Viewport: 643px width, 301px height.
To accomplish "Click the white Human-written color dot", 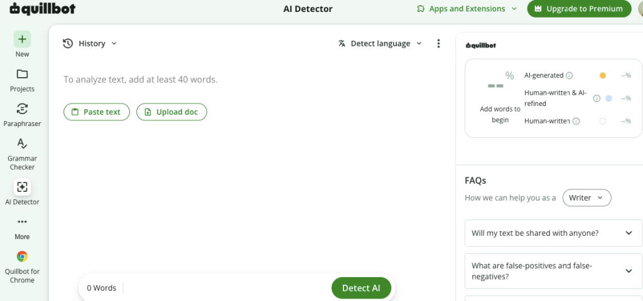I will coord(602,121).
